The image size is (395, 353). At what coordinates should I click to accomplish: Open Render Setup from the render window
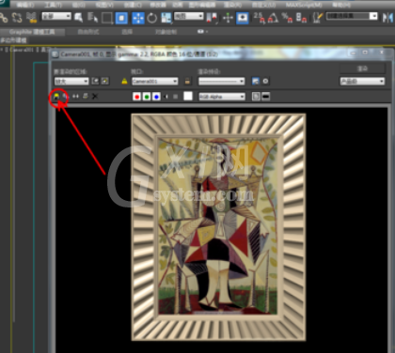click(256, 82)
